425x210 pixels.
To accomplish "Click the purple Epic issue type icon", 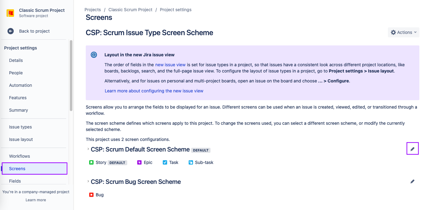I will (x=139, y=162).
